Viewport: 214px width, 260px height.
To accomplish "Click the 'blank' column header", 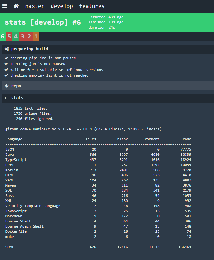I will [123, 139].
